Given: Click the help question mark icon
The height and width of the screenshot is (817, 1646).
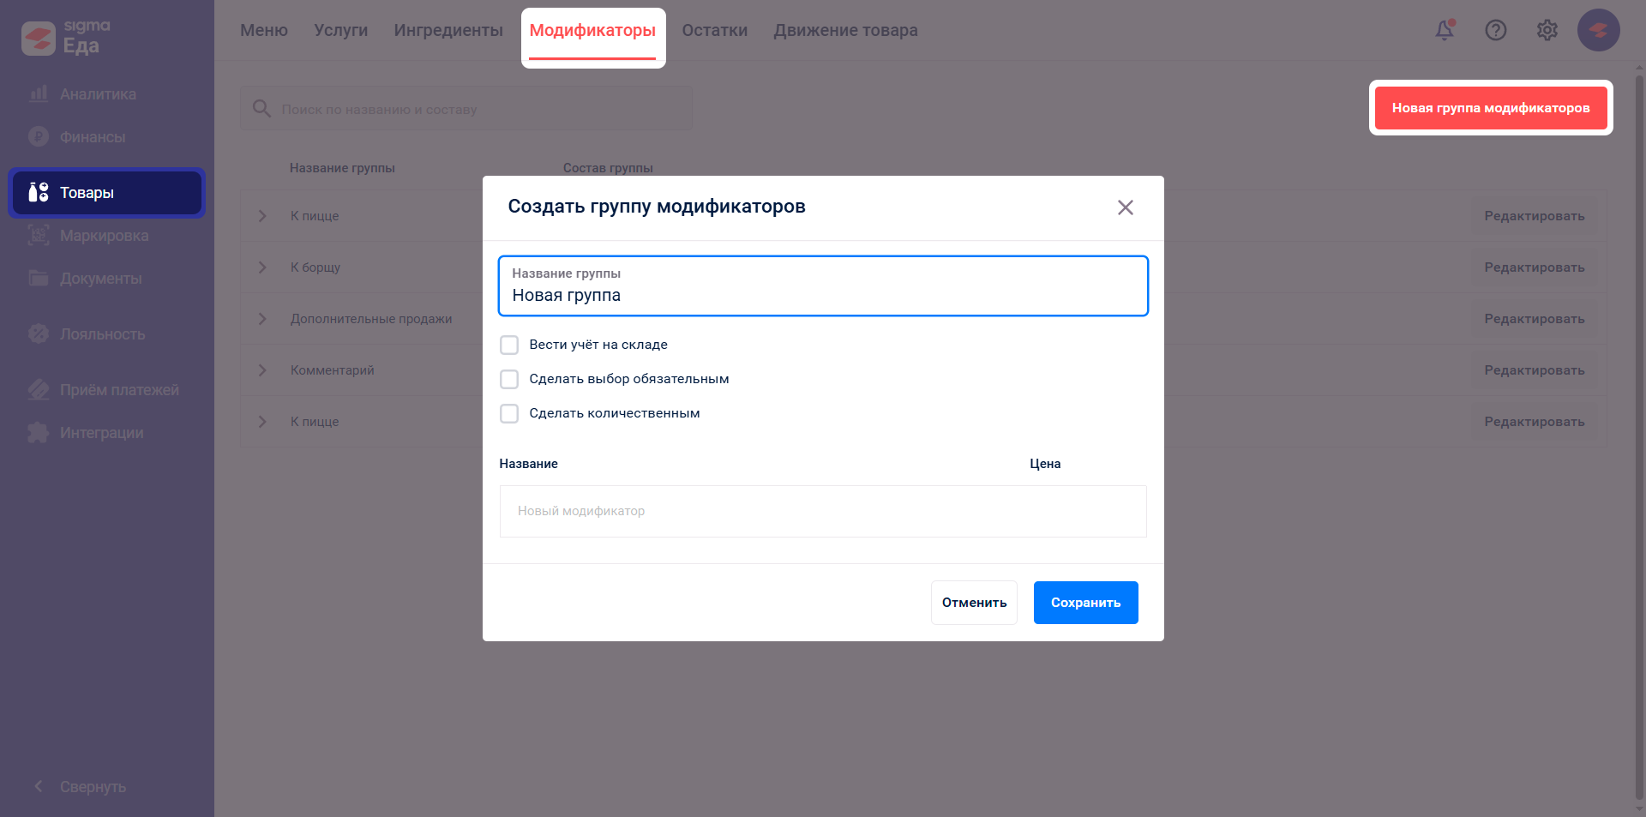Looking at the screenshot, I should click(x=1496, y=31).
